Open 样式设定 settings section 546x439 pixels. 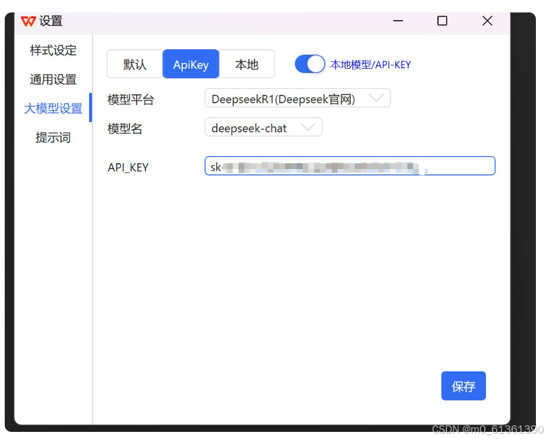pos(53,50)
